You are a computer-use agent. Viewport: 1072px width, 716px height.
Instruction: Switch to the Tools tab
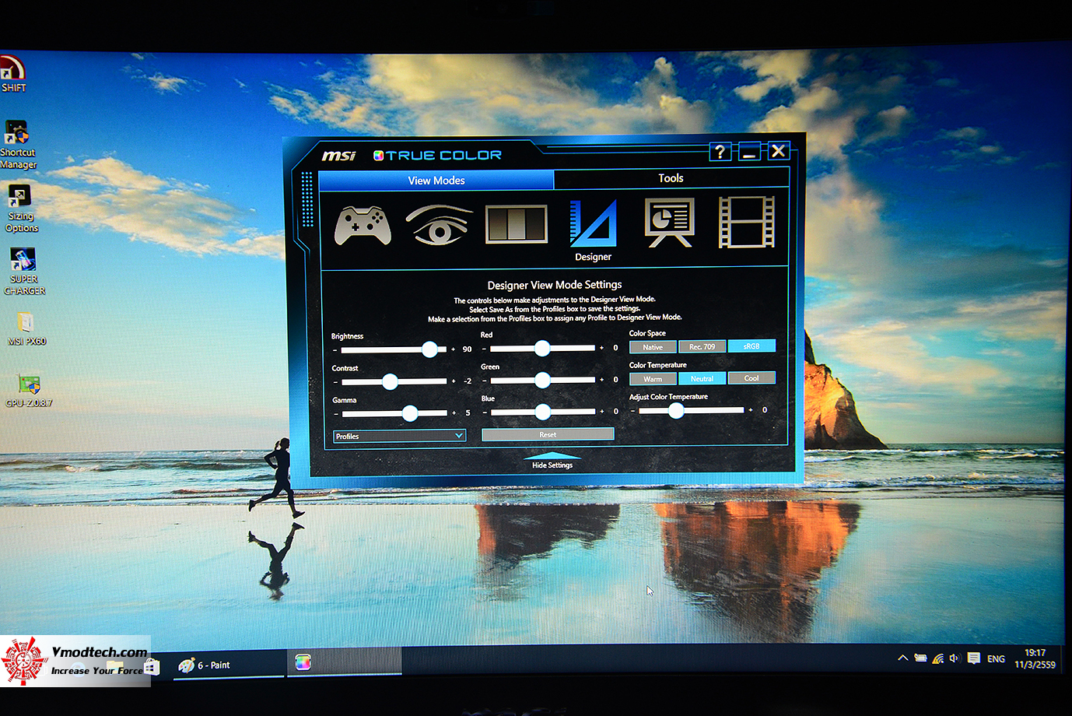click(x=671, y=178)
